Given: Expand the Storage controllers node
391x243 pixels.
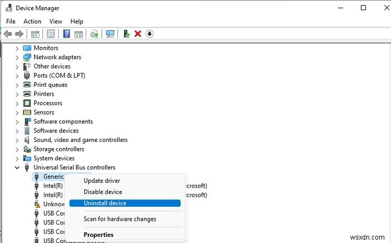Looking at the screenshot, I should (17, 150).
